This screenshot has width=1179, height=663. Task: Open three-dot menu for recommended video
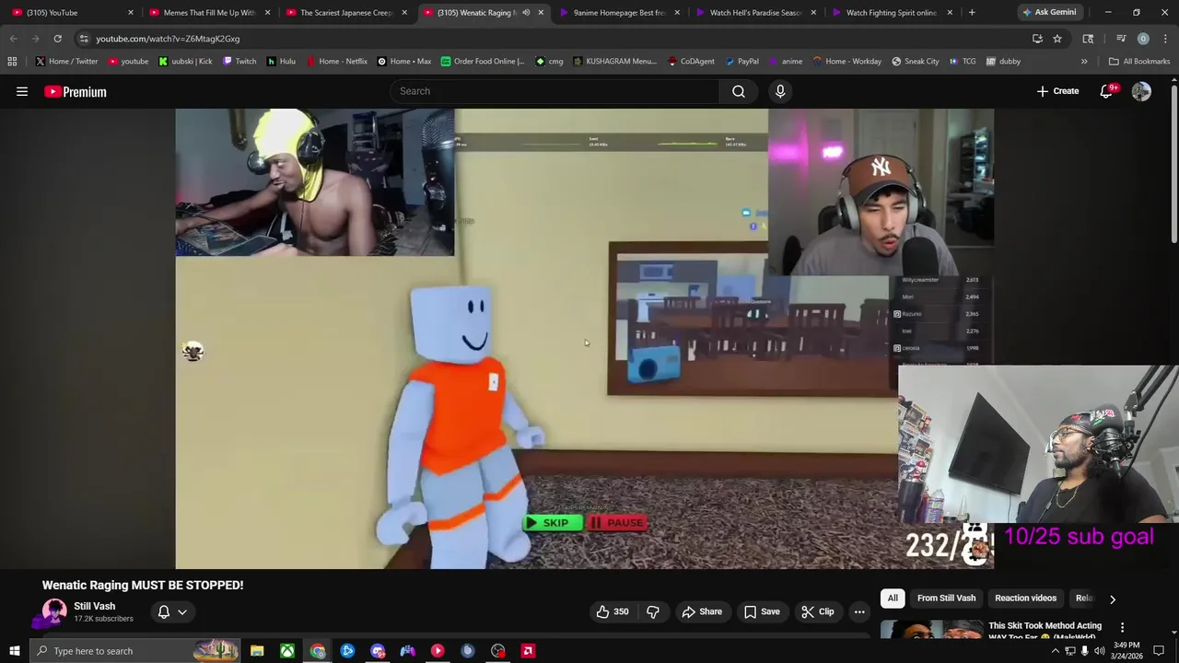pos(1122,627)
